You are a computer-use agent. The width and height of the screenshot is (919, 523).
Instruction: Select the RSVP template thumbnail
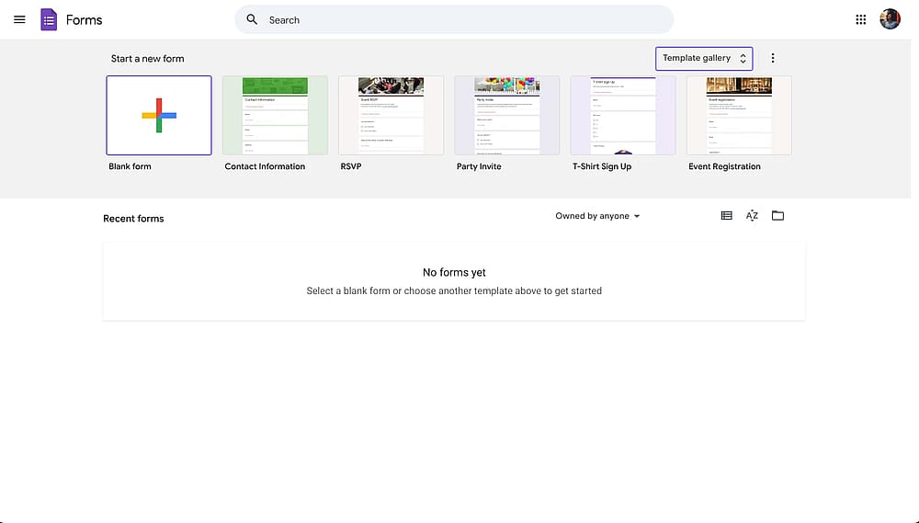391,116
